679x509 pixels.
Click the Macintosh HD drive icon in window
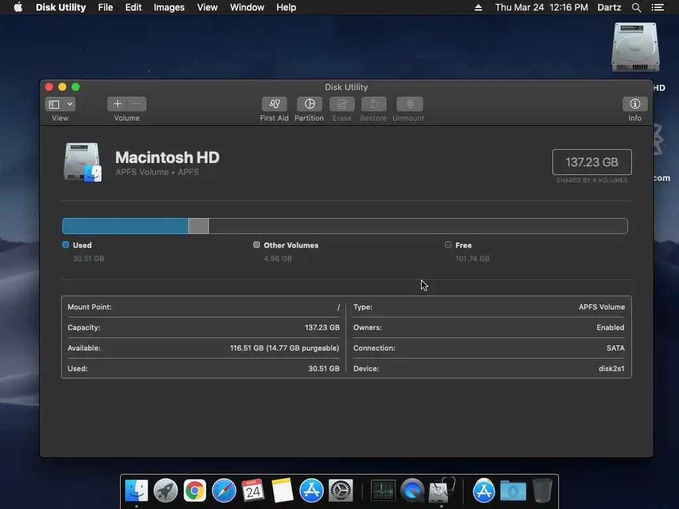(x=83, y=162)
